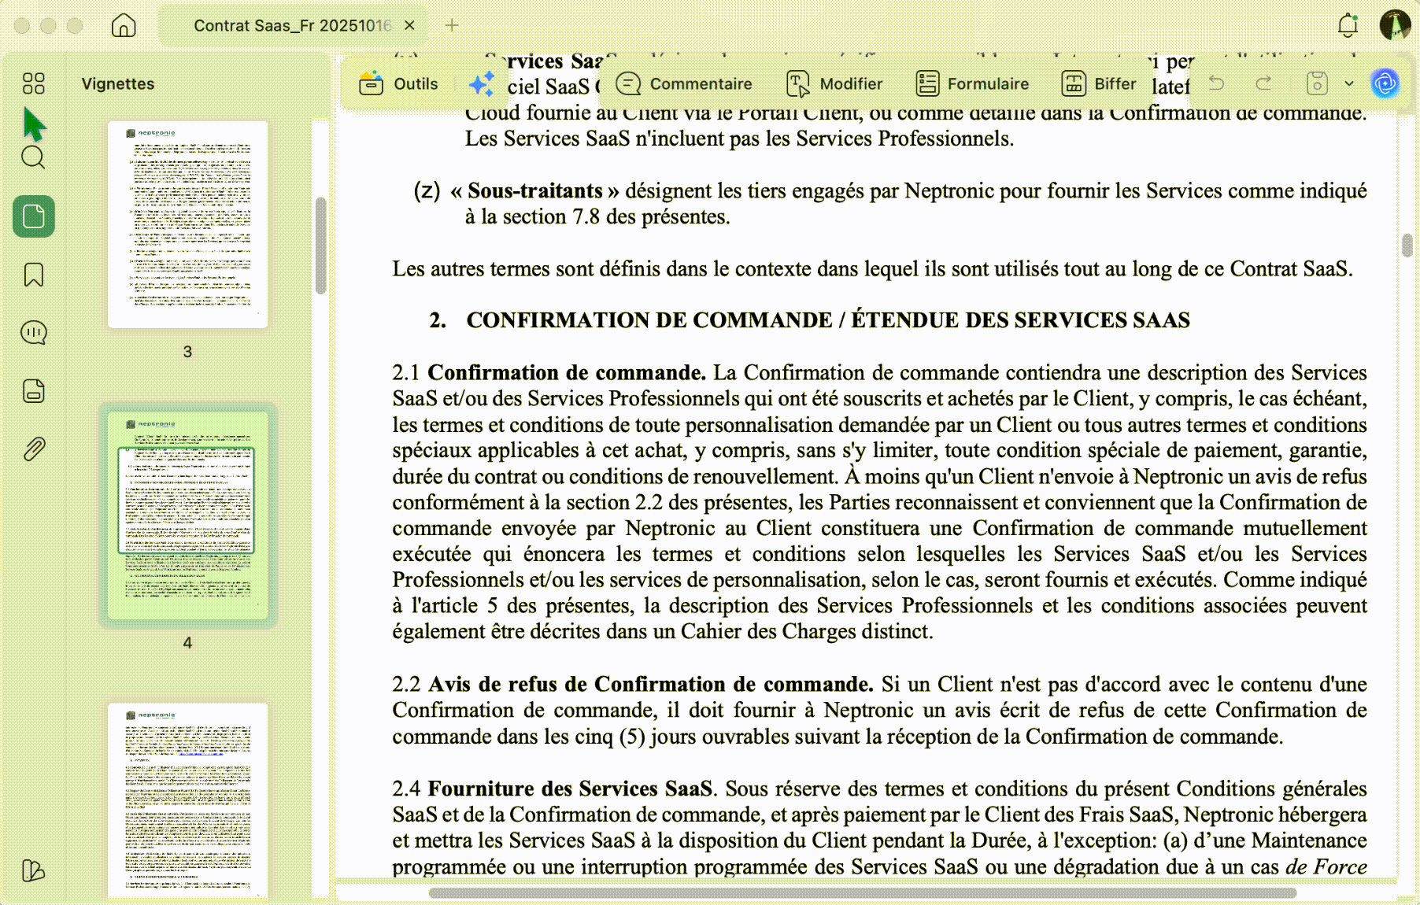Go to the Home screen icon

click(x=124, y=25)
